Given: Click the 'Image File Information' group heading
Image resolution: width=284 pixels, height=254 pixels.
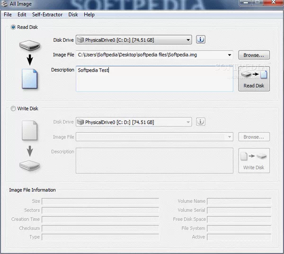Looking at the screenshot, I should 32,190.
